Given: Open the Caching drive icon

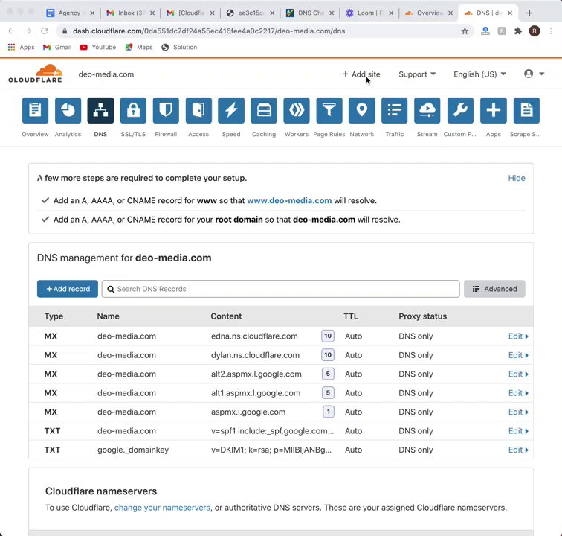Looking at the screenshot, I should [264, 110].
